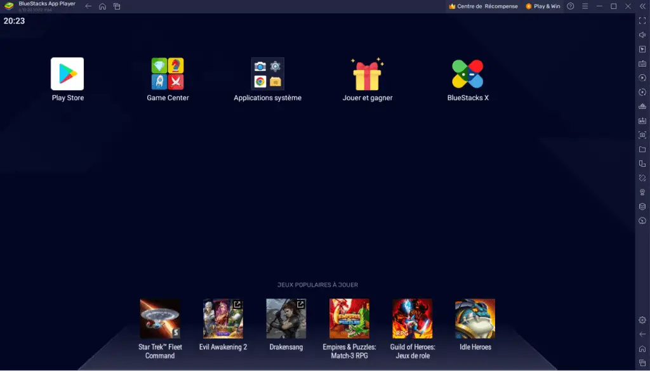Open Play & Win
The height and width of the screenshot is (371, 650).
(x=543, y=6)
